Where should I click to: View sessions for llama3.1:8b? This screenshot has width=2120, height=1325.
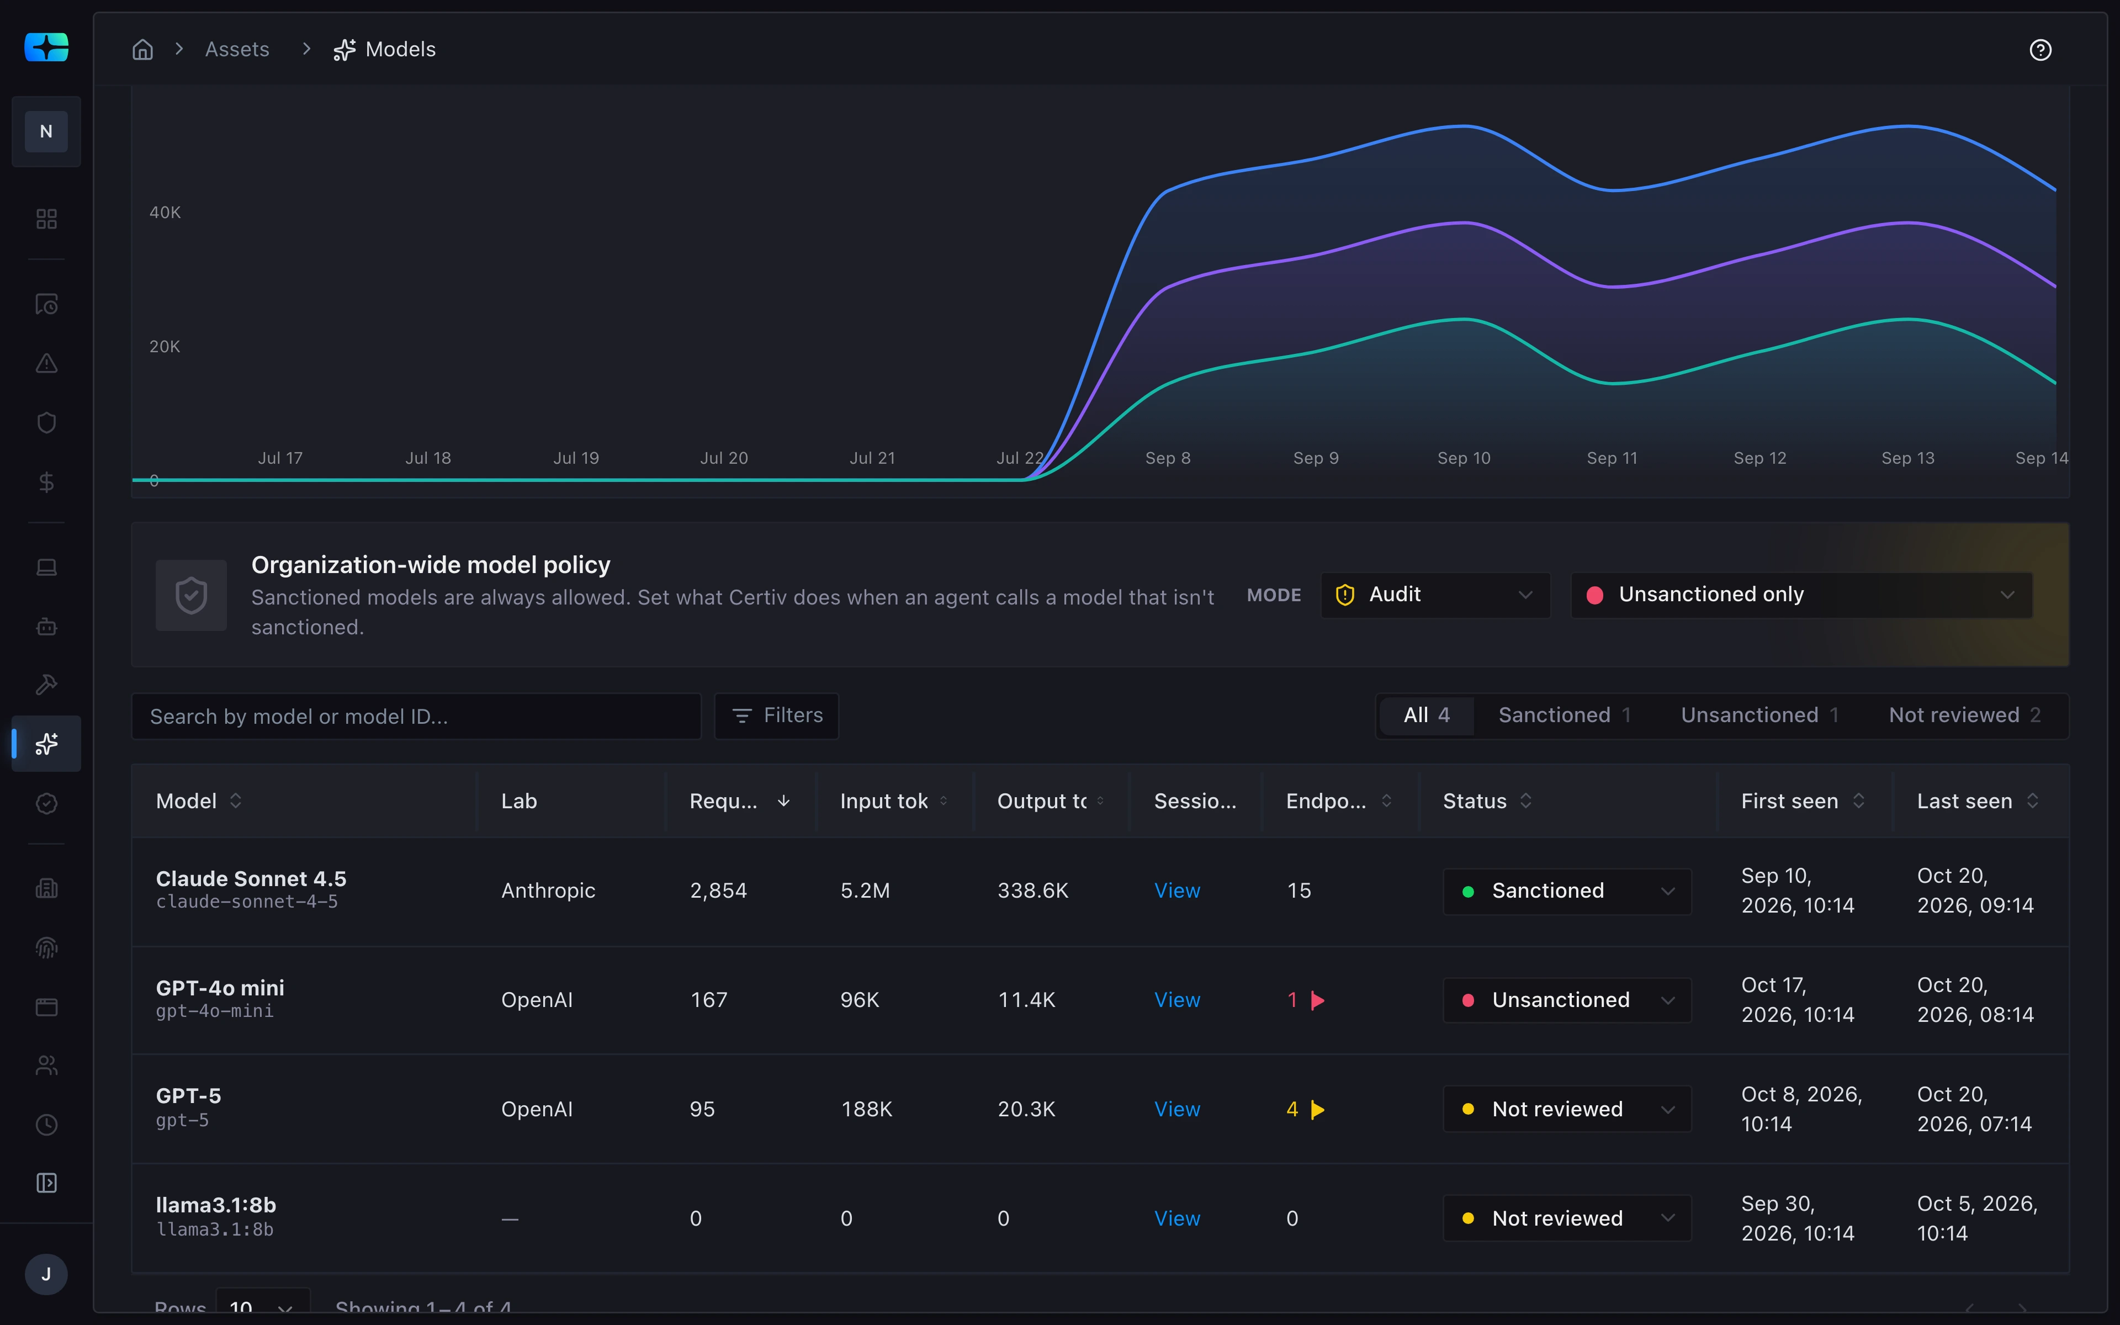pyautogui.click(x=1176, y=1219)
